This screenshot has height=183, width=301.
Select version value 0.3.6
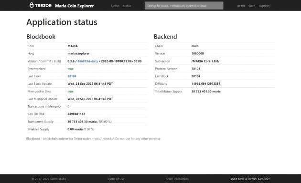pos(71,61)
